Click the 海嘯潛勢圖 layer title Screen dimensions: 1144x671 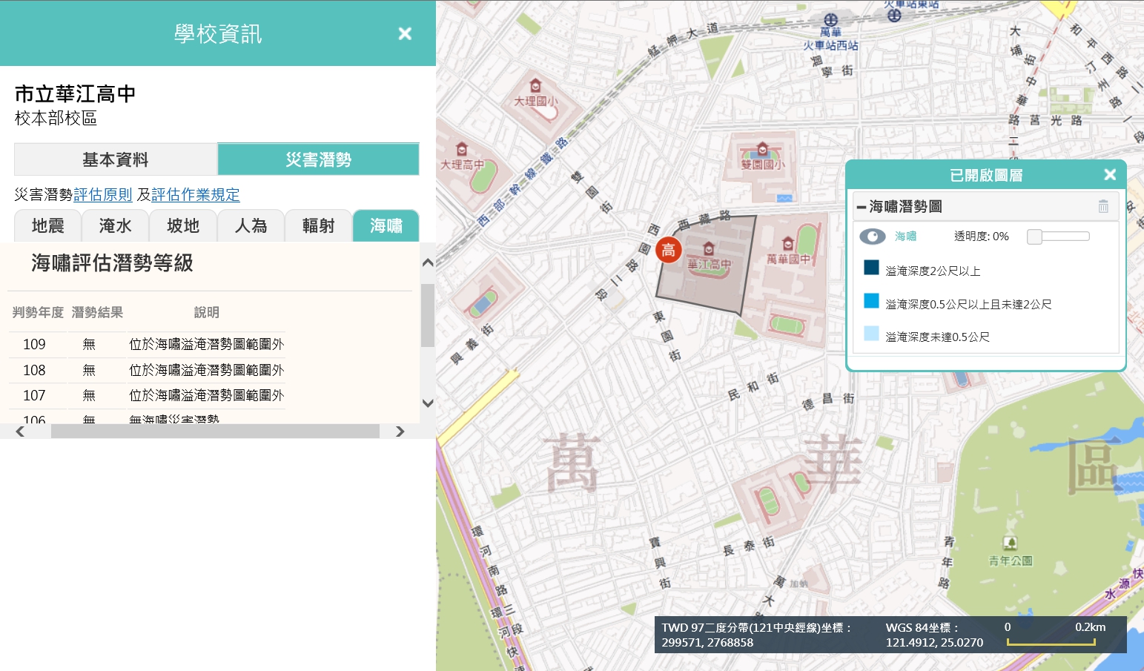[905, 207]
